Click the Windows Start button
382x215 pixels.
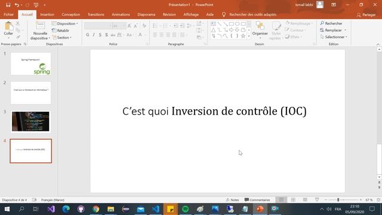7,209
